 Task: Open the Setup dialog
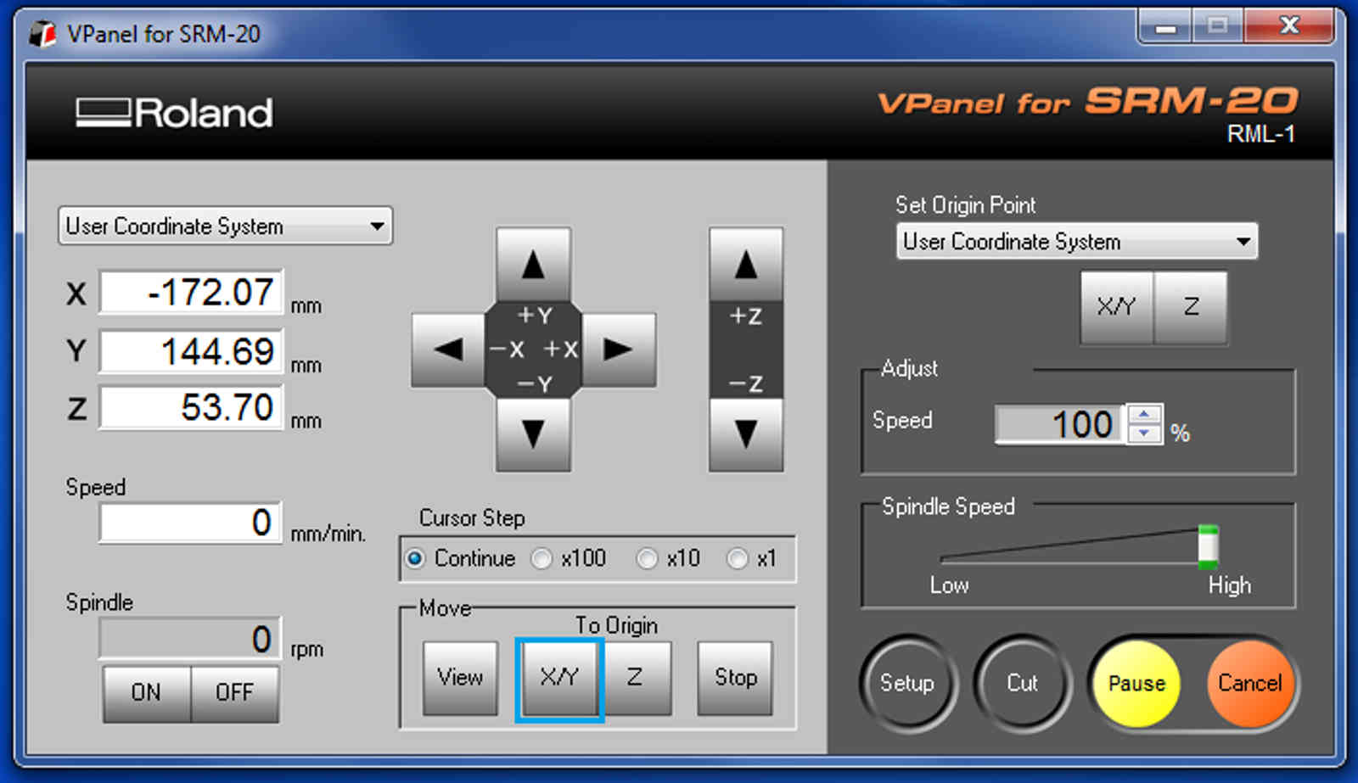click(907, 683)
